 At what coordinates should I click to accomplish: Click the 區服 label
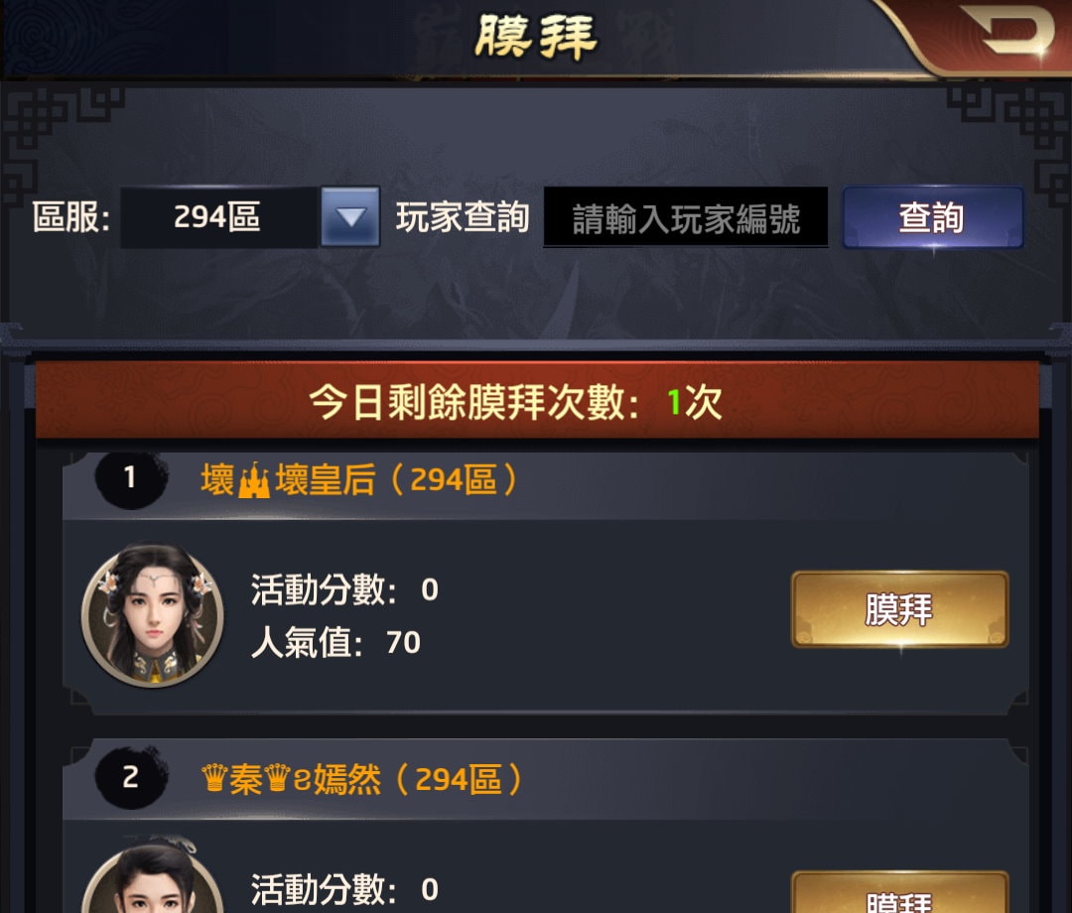(71, 217)
